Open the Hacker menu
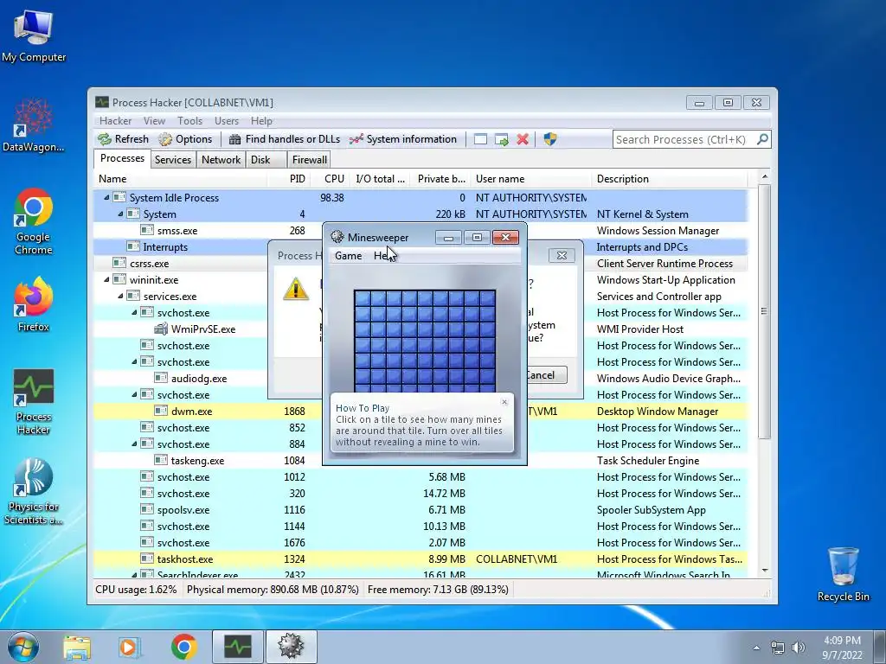 pos(115,121)
